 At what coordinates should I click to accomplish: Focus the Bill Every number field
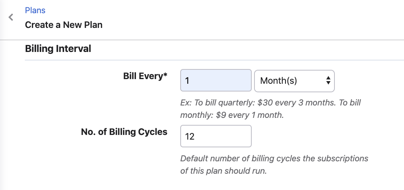pyautogui.click(x=216, y=81)
